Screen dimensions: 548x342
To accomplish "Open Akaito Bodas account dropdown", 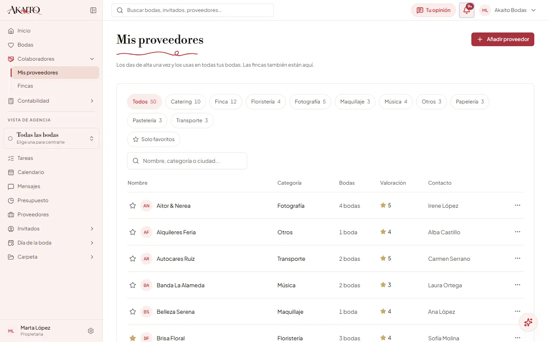I will coord(508,10).
